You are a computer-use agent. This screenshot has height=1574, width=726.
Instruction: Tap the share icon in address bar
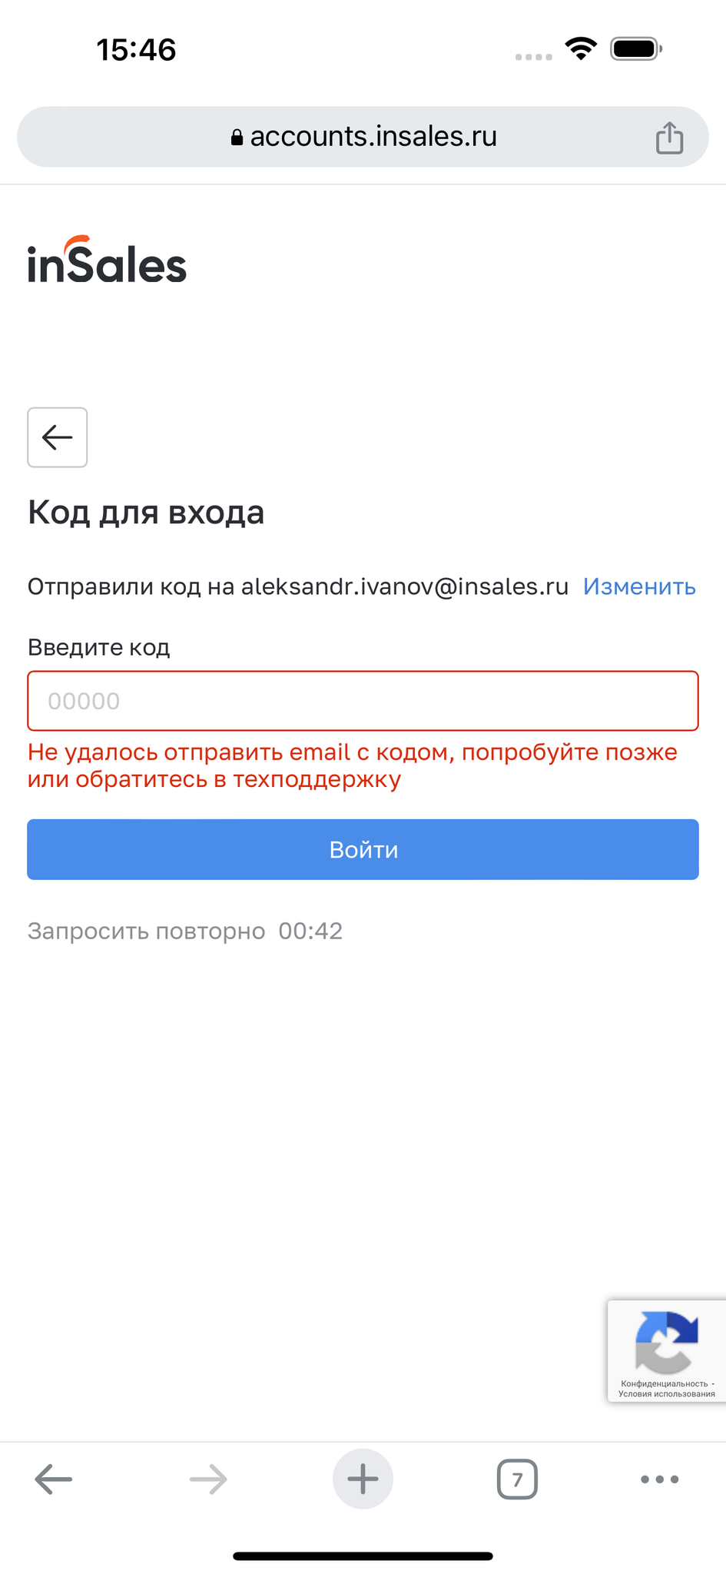[x=669, y=138]
